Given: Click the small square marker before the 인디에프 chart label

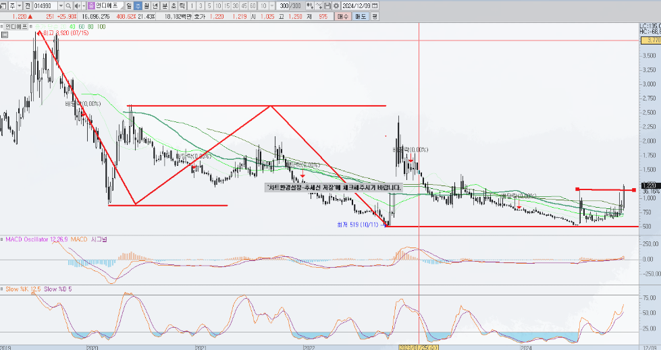Looking at the screenshot, I should pos(1,26).
